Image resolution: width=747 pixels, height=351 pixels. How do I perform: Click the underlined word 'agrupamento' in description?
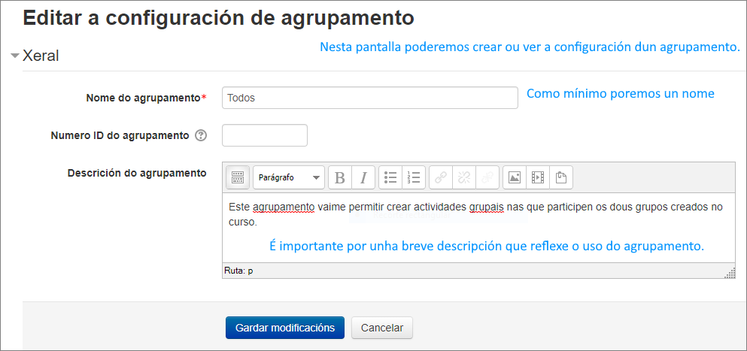tap(284, 207)
